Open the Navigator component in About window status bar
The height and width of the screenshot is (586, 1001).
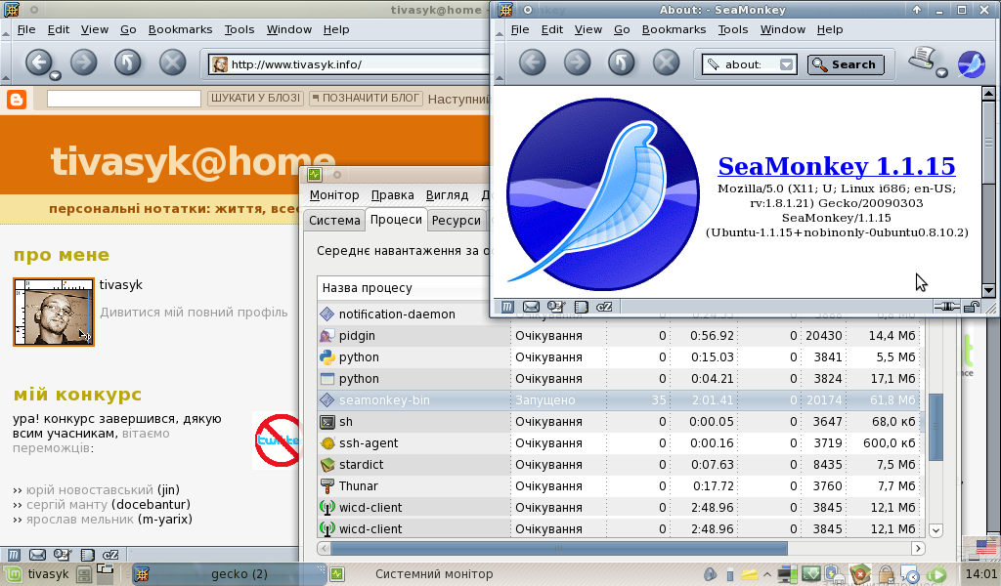(507, 307)
